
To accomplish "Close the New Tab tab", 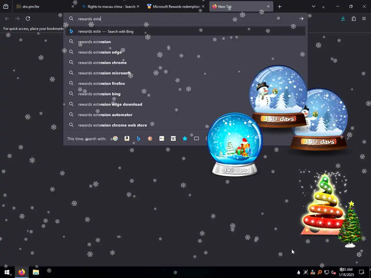I will coord(268,6).
